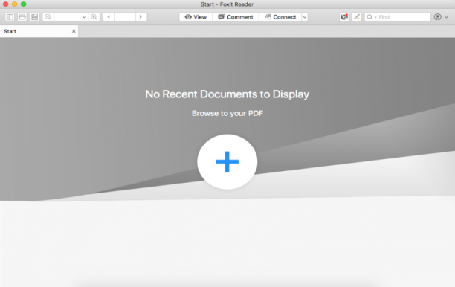Switch to View mode
455x287 pixels.
point(196,17)
